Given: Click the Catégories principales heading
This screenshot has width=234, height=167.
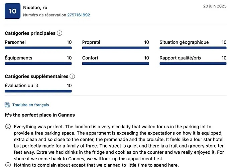Looking at the screenshot, I should pyautogui.click(x=30, y=33).
